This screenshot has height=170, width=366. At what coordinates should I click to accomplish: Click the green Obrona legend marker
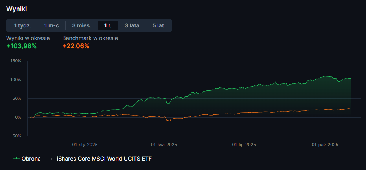pos(16,159)
